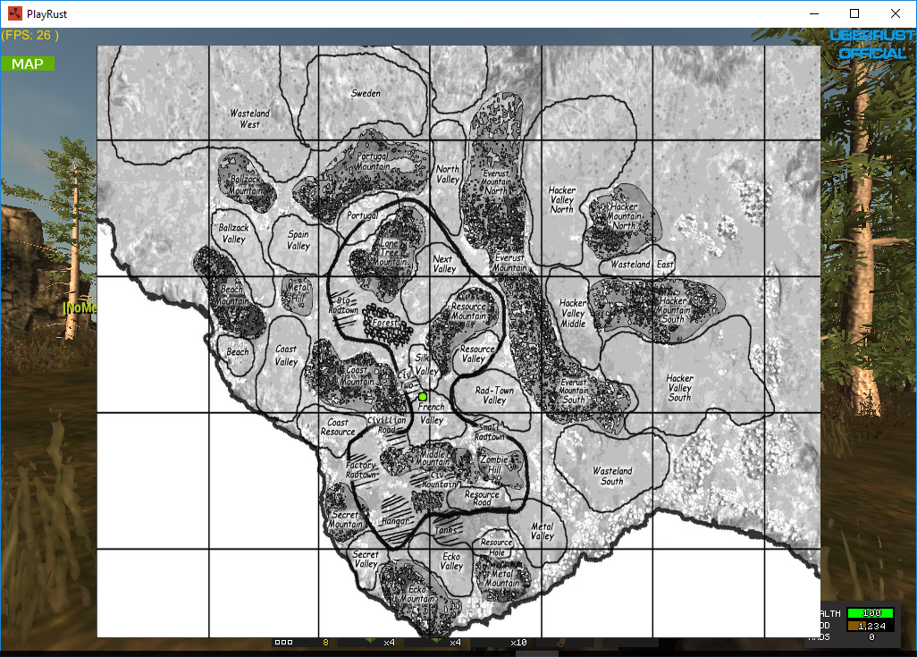Click the green MAP button
This screenshot has width=917, height=657.
pyautogui.click(x=28, y=64)
